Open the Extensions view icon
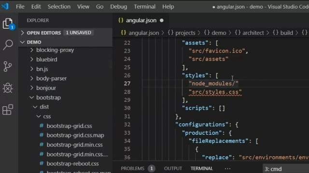 (8, 110)
